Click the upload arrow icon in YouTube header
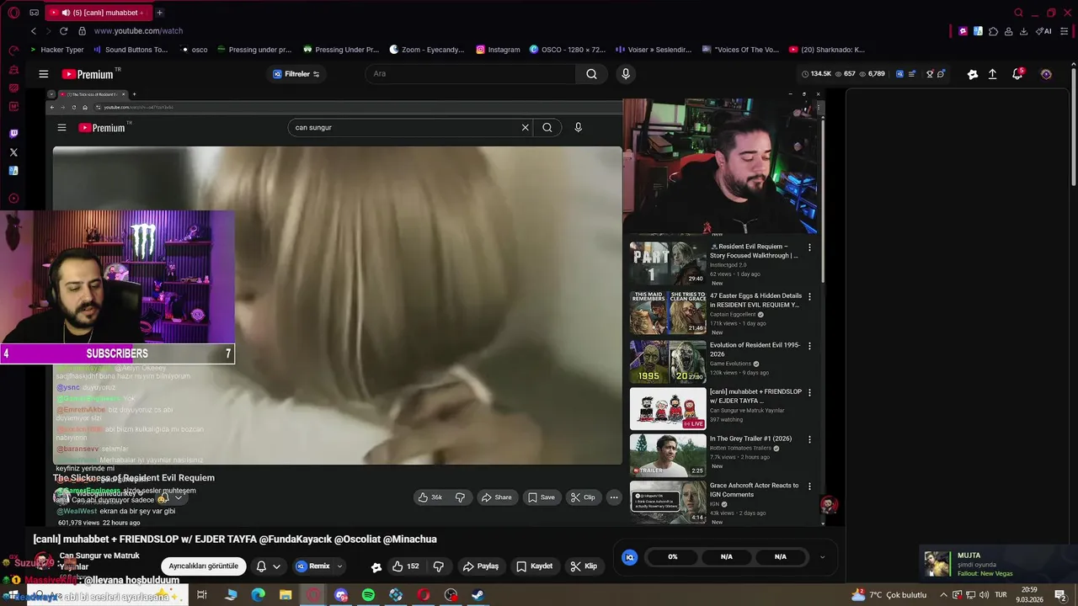 tap(993, 74)
